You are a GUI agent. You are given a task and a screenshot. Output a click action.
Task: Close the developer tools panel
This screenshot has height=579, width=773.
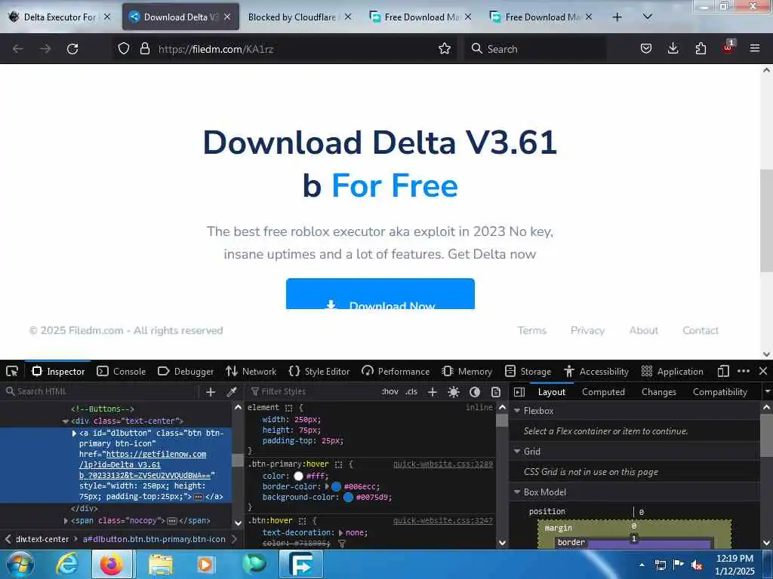click(763, 371)
